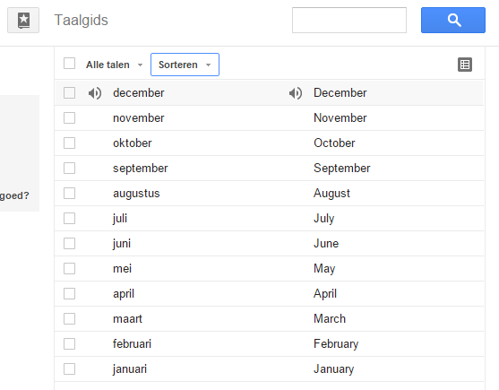The width and height of the screenshot is (499, 390).
Task: Mark the checkbox for the mei entry
Action: pyautogui.click(x=69, y=268)
